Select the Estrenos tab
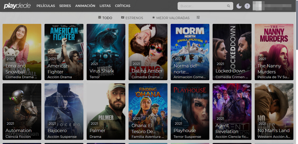The height and width of the screenshot is (144, 298). click(132, 18)
